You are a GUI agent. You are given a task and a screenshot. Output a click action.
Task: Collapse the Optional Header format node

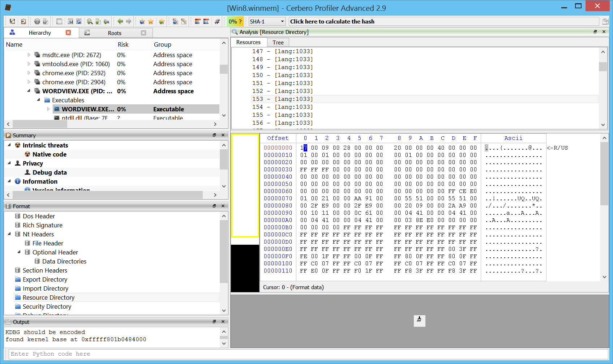click(19, 252)
